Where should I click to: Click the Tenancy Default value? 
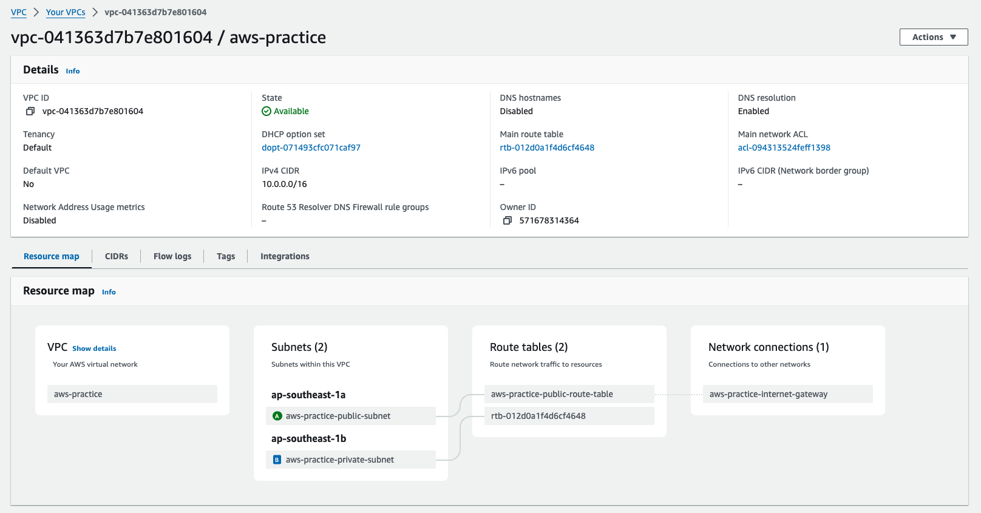38,148
